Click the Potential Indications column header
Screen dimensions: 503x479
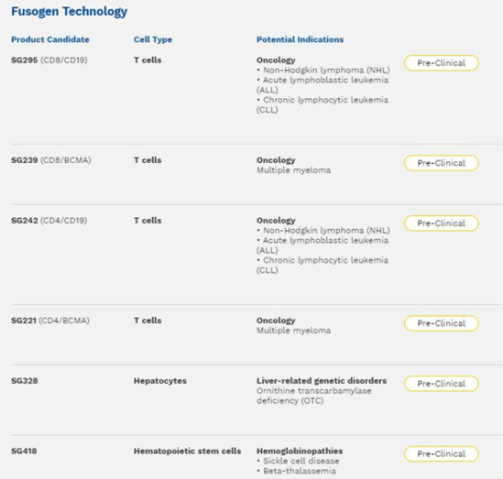(x=300, y=39)
